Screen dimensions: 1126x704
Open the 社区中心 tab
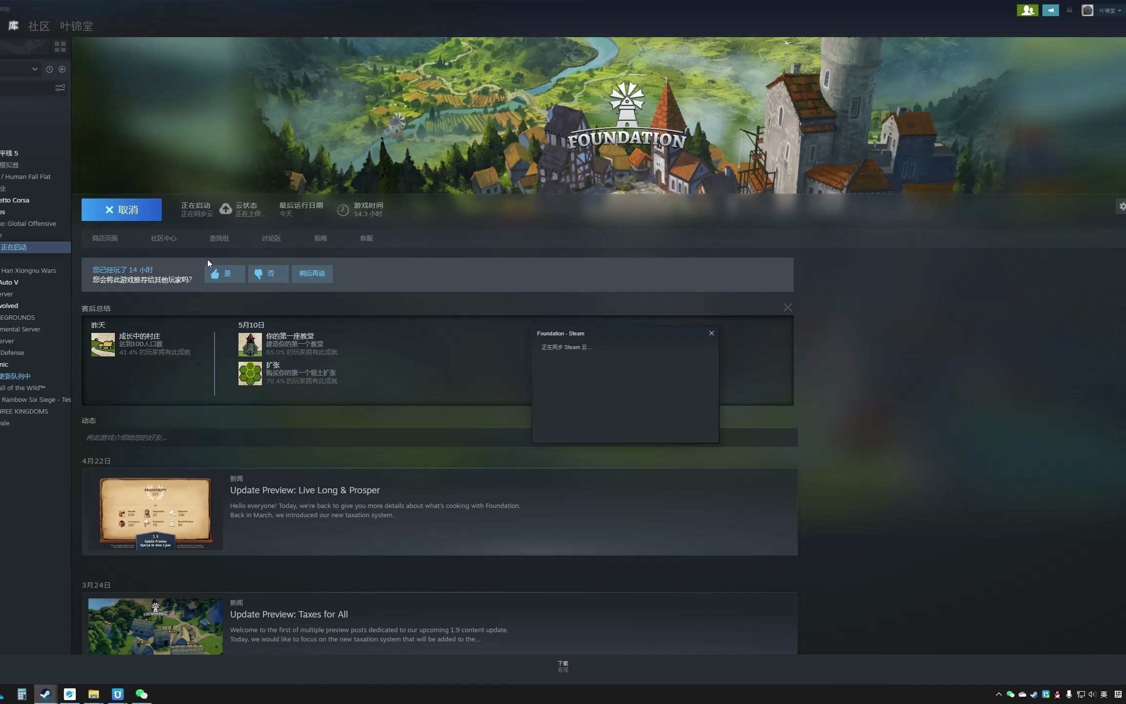163,238
